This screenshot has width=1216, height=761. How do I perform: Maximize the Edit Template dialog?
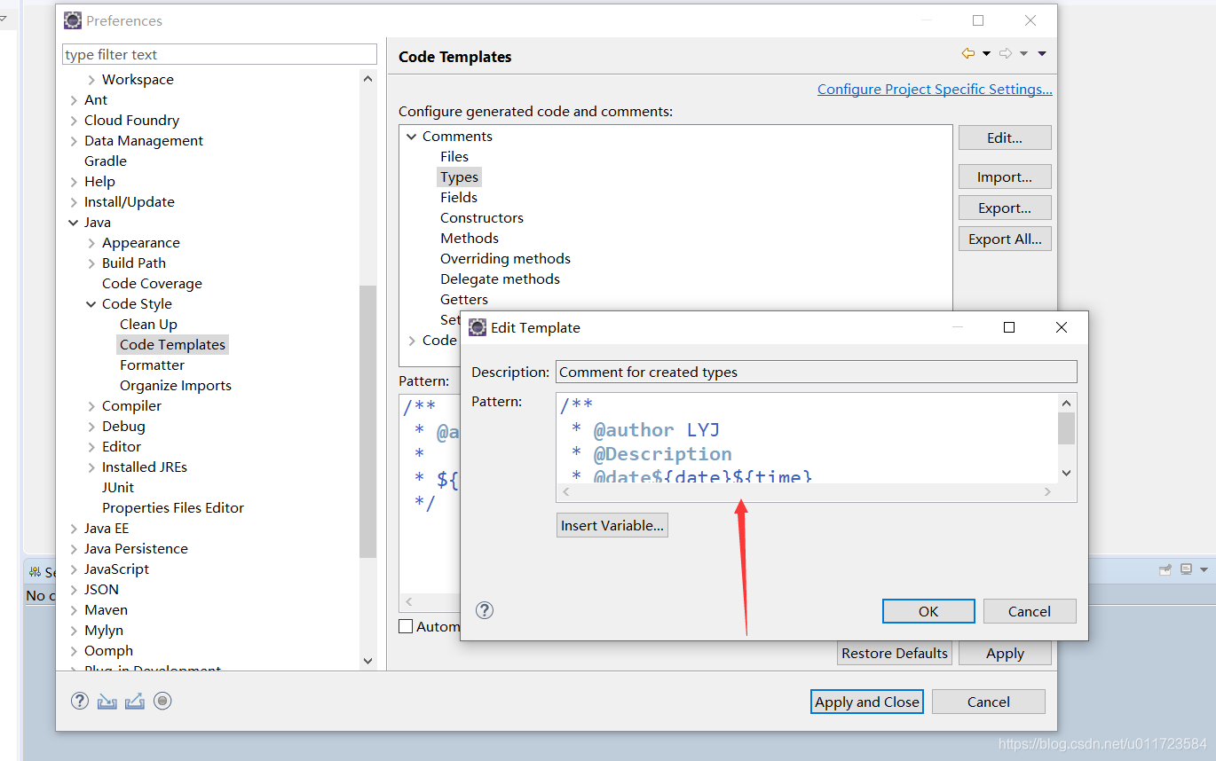click(1009, 327)
